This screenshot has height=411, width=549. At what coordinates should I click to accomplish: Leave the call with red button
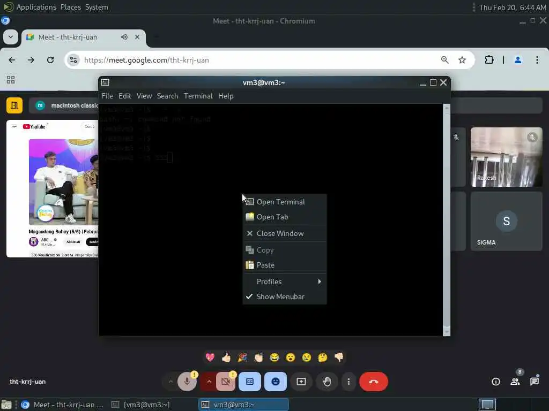(x=374, y=382)
